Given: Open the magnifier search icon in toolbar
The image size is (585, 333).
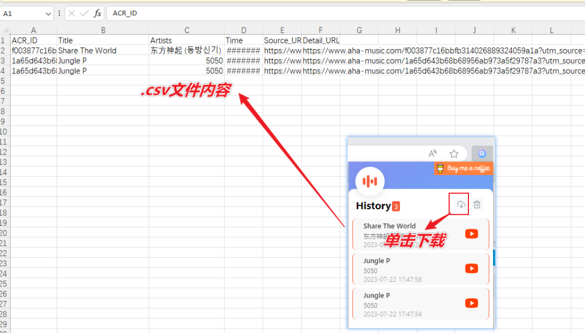Looking at the screenshot, I should tap(482, 153).
